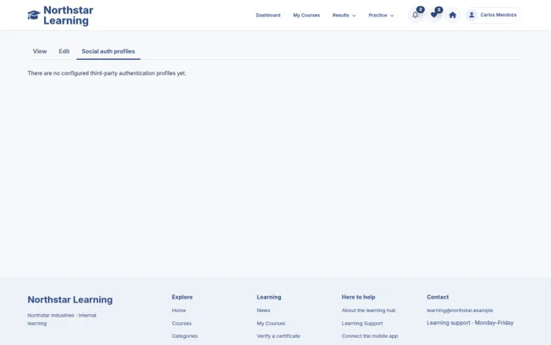The image size is (551, 345).
Task: Go to home via house icon
Action: click(453, 15)
